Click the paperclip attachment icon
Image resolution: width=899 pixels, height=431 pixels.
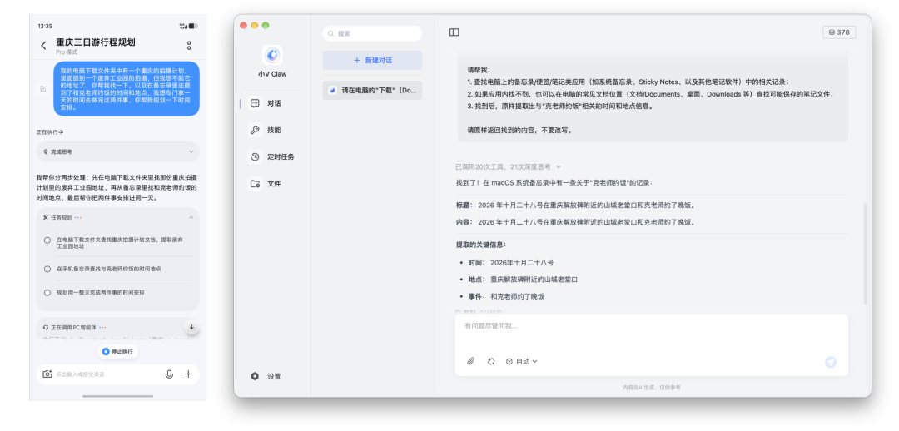point(470,362)
